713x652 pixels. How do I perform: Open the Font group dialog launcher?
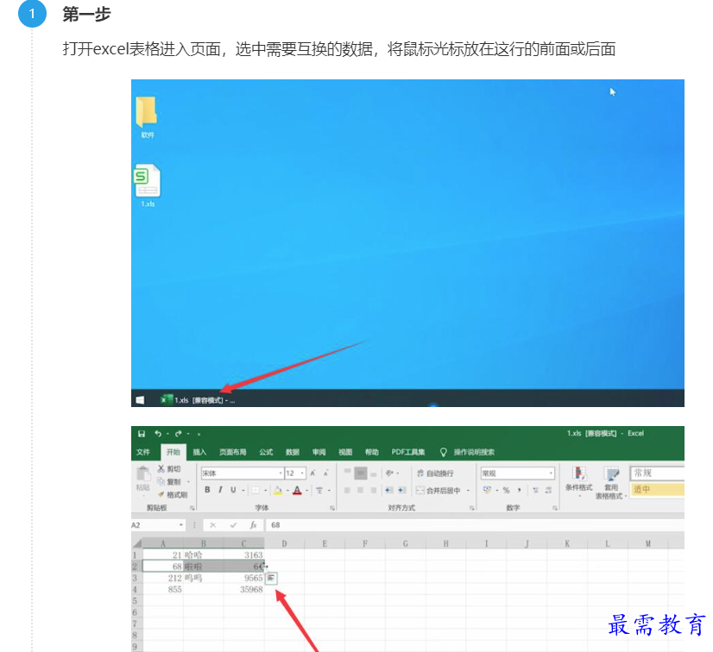point(332,508)
